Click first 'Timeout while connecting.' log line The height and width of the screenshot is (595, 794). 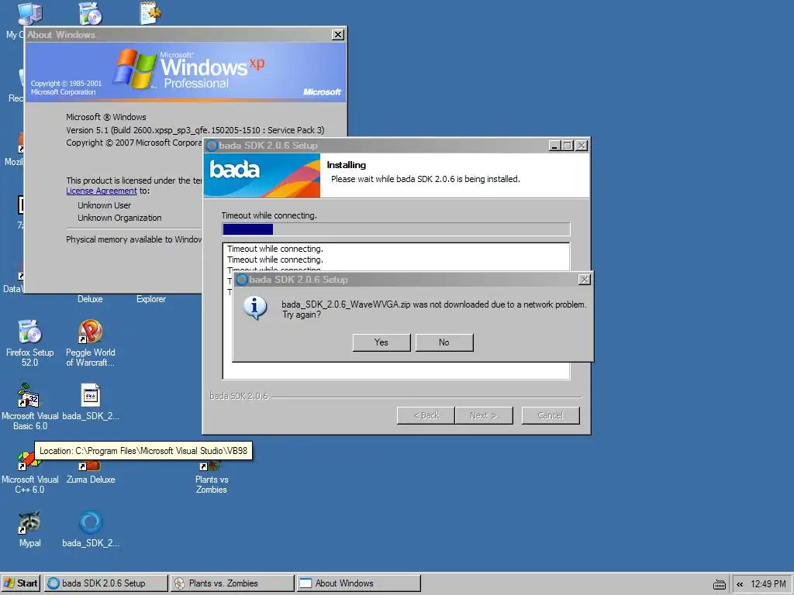pyautogui.click(x=275, y=249)
